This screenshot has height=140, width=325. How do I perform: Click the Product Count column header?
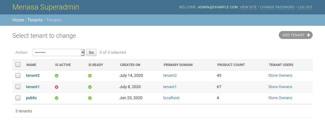pos(231,65)
